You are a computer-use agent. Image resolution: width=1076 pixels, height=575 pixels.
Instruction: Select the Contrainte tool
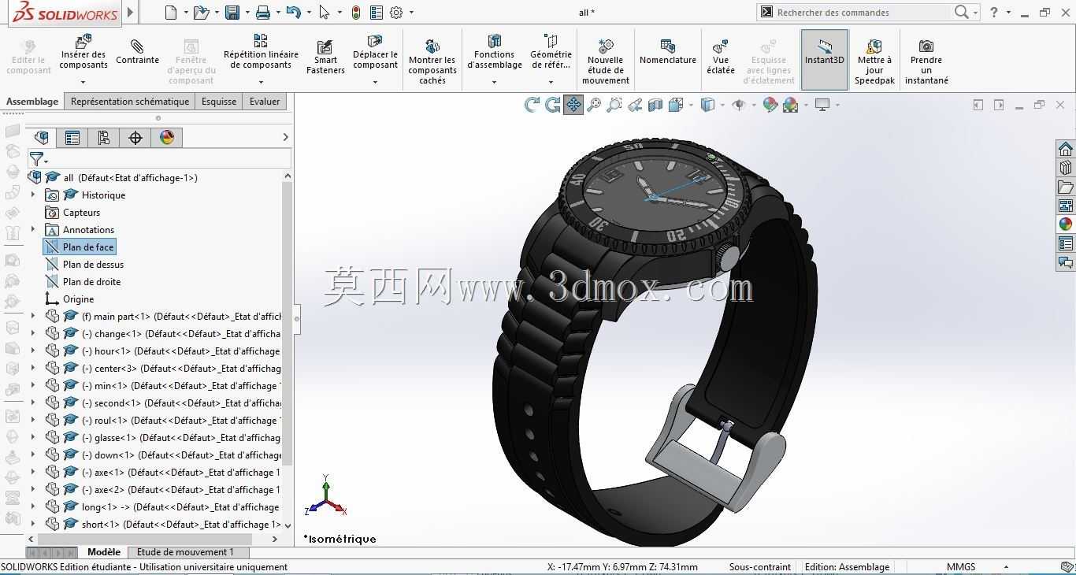pos(137,52)
